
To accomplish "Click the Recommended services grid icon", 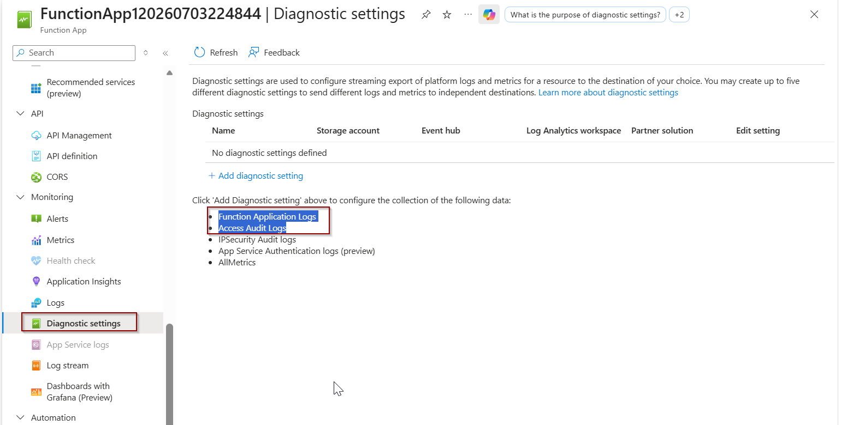I will (37, 88).
